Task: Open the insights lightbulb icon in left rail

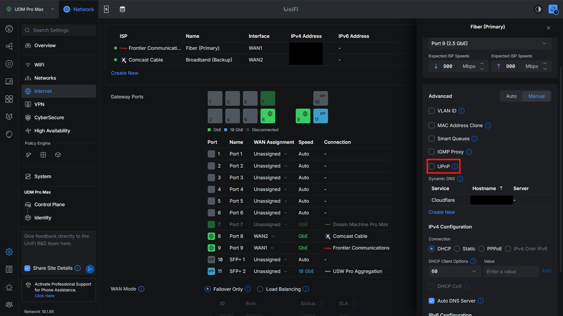Action: tap(9, 134)
